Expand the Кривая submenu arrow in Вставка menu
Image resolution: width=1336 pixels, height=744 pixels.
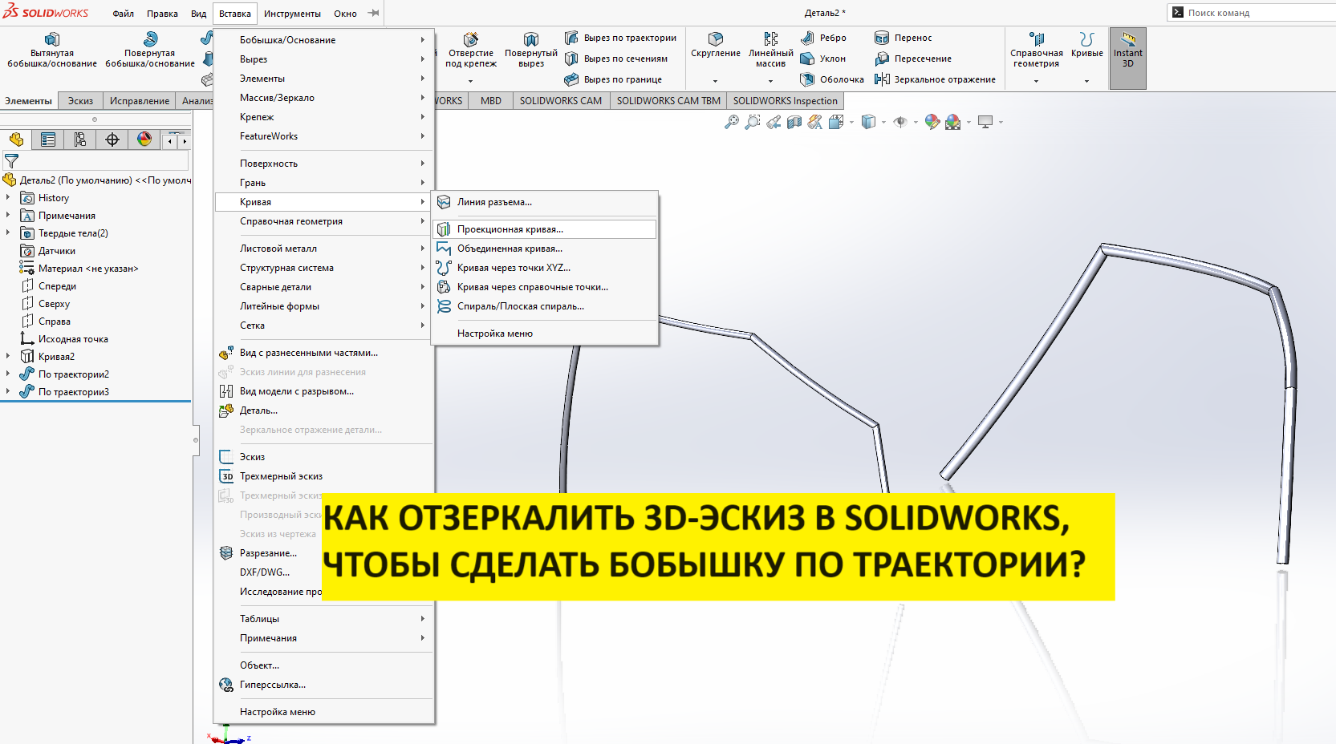423,202
